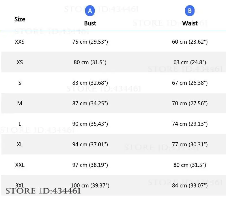Pick the M size row label

(20, 103)
